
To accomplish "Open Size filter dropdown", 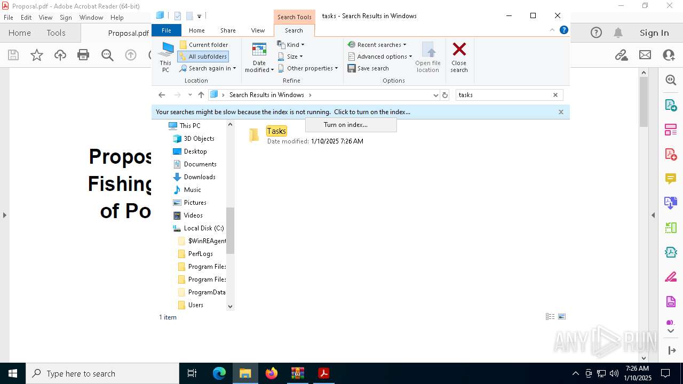I will [291, 57].
